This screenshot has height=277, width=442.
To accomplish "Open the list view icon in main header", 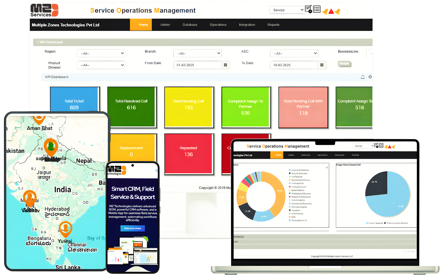I will coord(317,9).
